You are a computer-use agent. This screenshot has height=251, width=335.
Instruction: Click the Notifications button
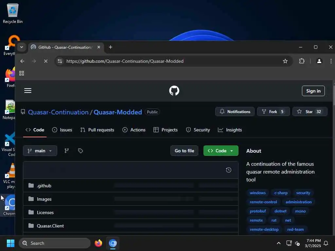click(x=235, y=112)
